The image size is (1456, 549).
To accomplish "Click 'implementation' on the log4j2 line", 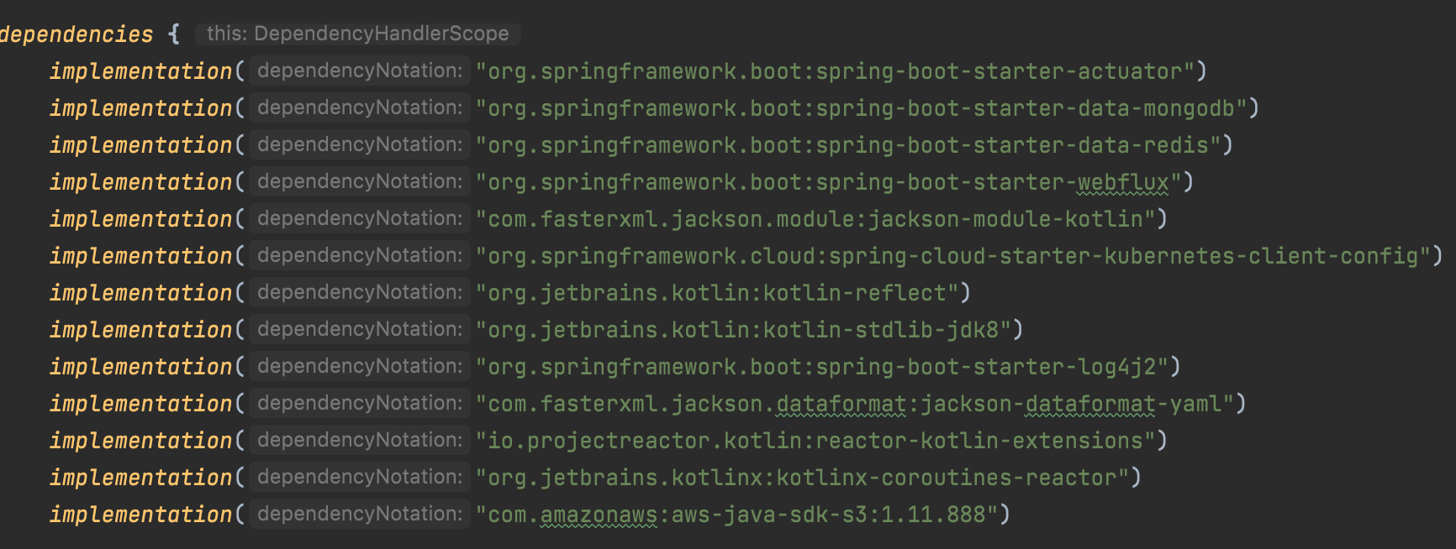I will pos(141,367).
